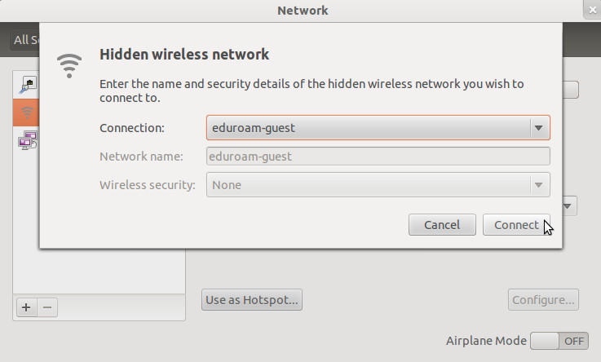601x362 pixels.
Task: Click the Network name text field
Action: click(378, 157)
